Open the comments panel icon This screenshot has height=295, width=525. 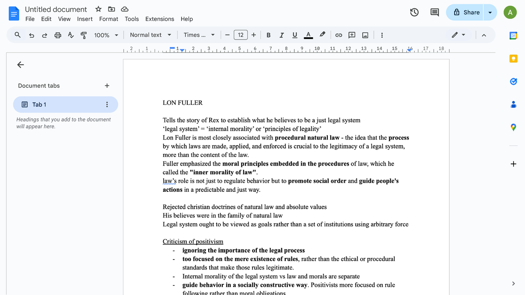435,13
